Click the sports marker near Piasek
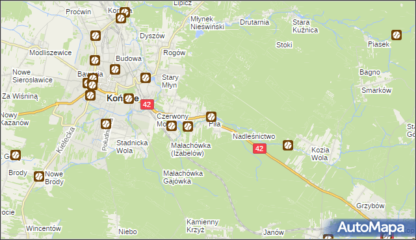 [396, 35]
